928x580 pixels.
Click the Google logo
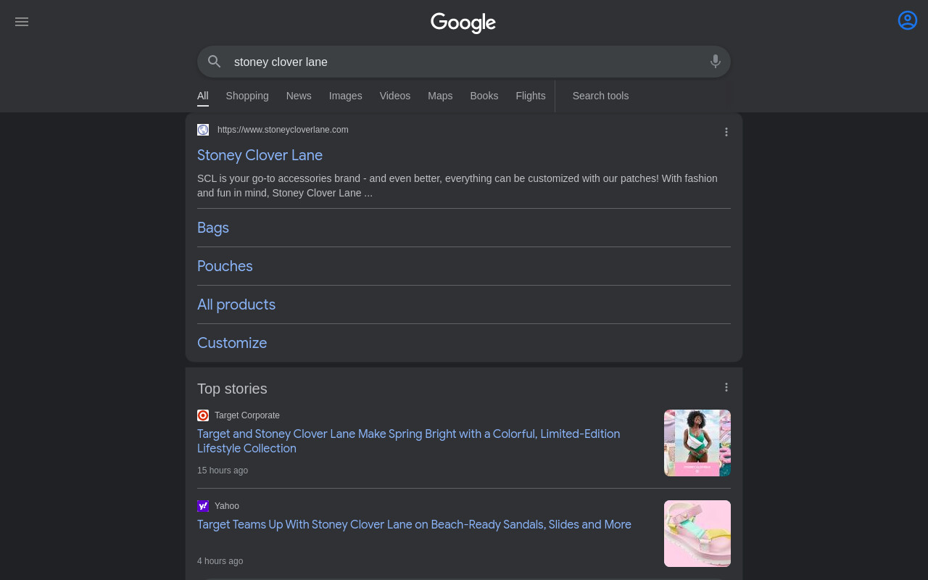click(463, 23)
